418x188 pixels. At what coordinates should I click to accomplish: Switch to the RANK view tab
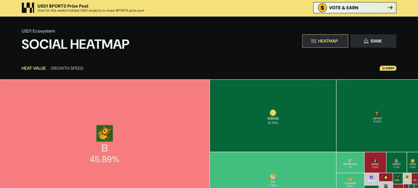pyautogui.click(x=373, y=41)
